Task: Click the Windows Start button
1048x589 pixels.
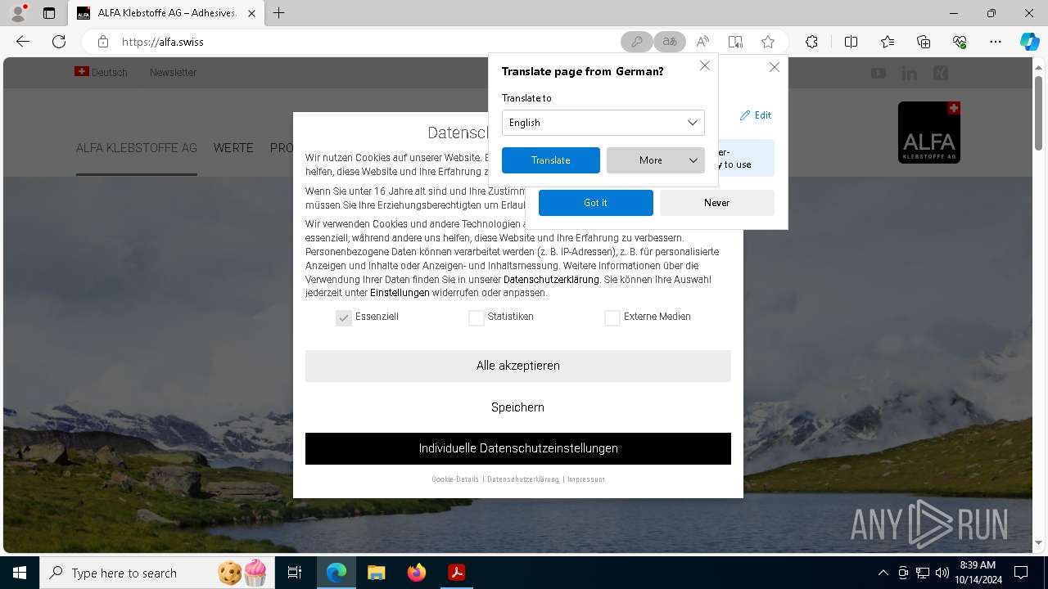Action: [20, 573]
